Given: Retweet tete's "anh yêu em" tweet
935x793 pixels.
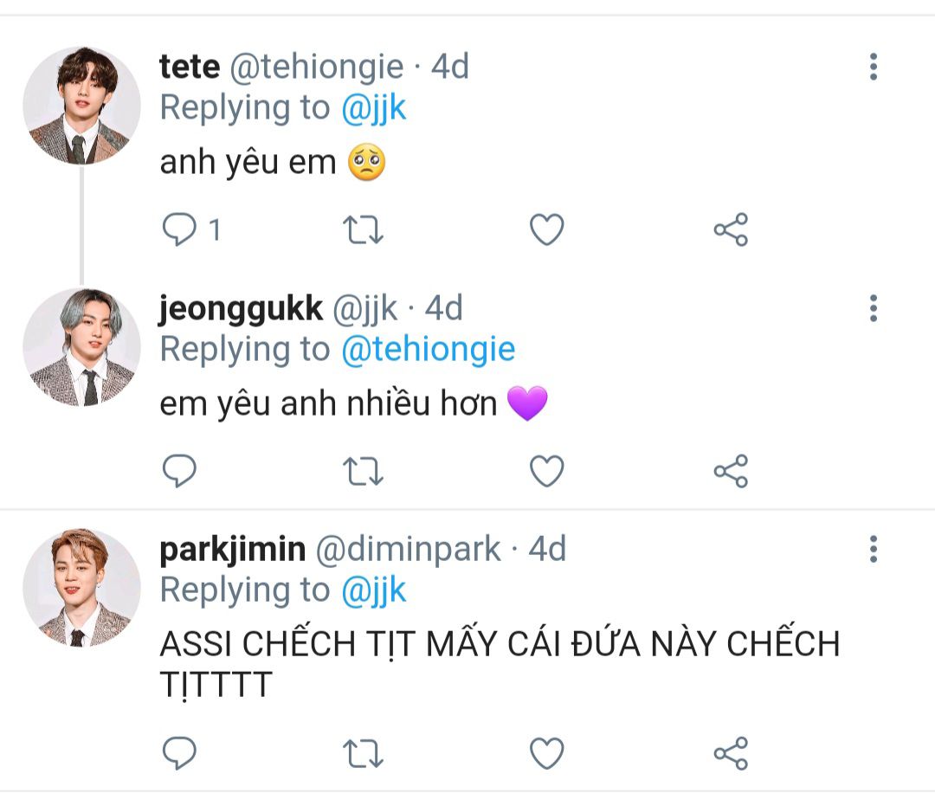Looking at the screenshot, I should pos(364,229).
